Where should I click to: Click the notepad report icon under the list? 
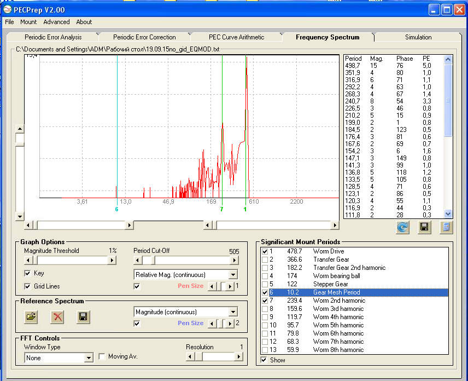[446, 227]
